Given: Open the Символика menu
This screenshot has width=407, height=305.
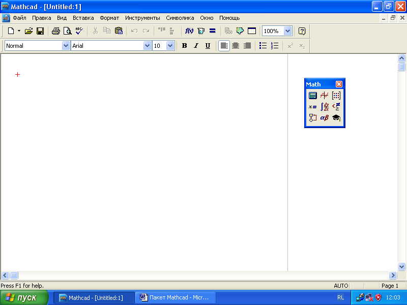Looking at the screenshot, I should click(180, 18).
